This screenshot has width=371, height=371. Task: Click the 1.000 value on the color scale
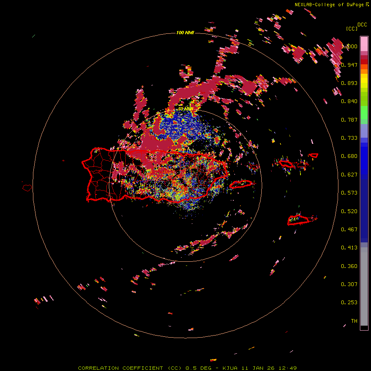(349, 46)
